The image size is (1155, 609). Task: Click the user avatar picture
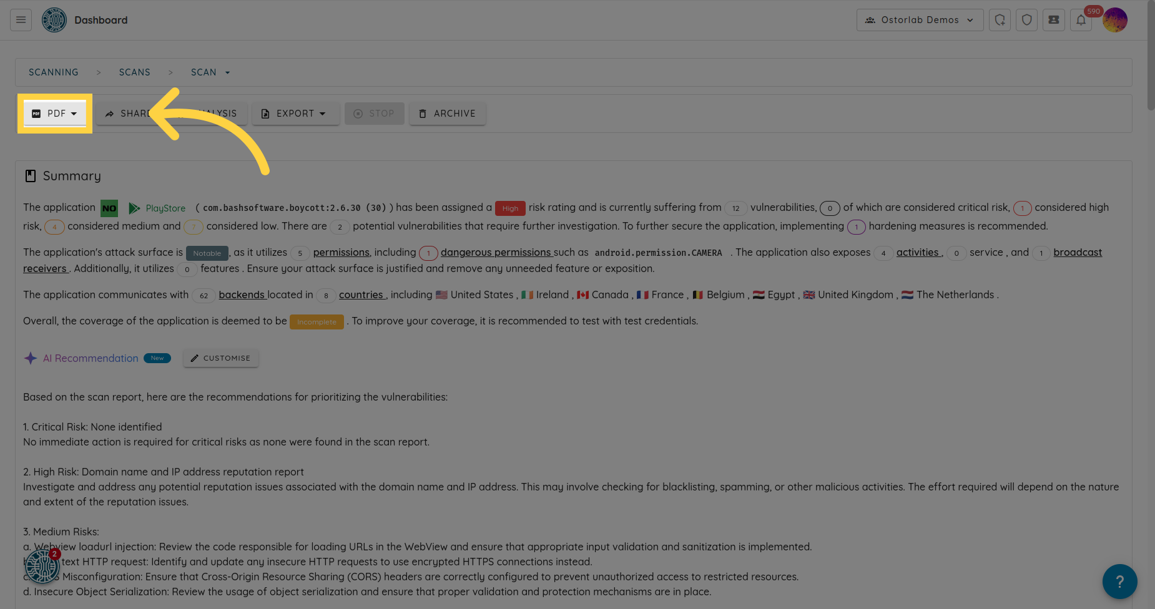pos(1115,20)
